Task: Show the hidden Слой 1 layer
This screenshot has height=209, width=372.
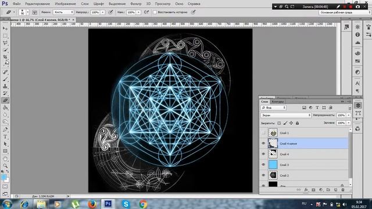Action: tap(263, 133)
